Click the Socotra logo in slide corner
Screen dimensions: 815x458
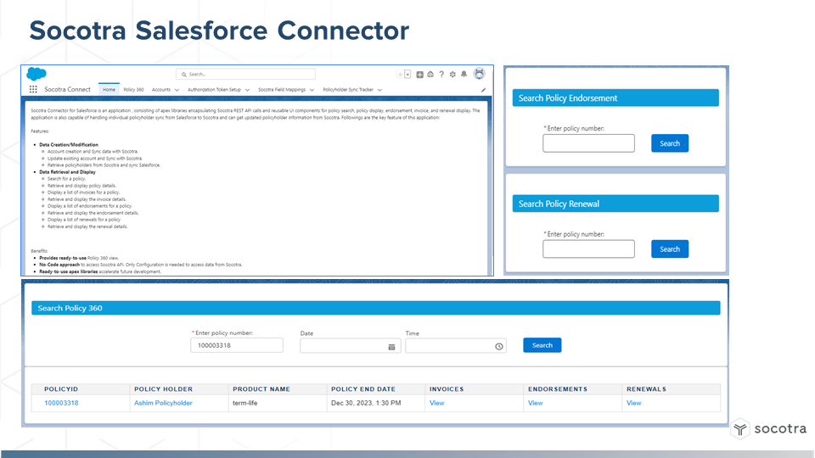pyautogui.click(x=769, y=428)
